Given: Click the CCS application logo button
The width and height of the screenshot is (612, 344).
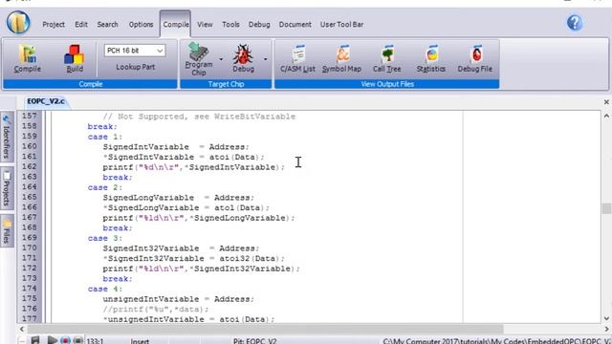Looking at the screenshot, I should (x=18, y=22).
